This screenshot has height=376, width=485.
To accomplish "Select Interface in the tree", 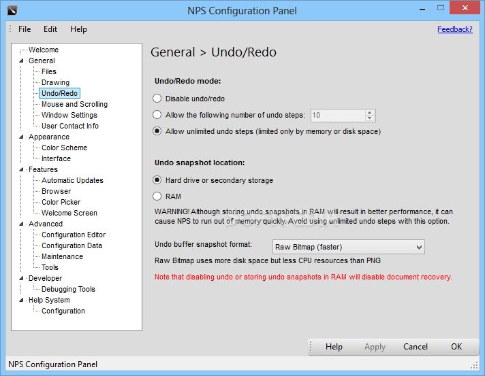I will click(56, 158).
